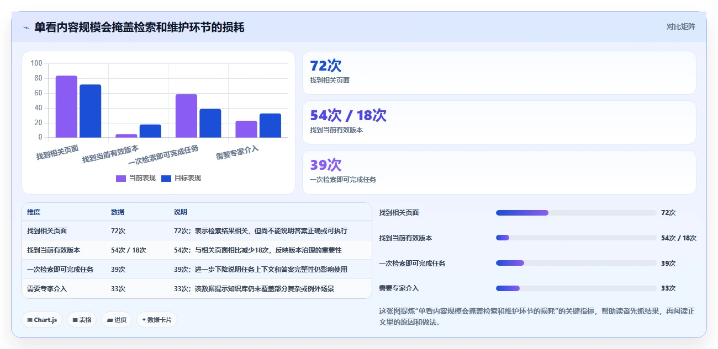
Task: Click the 数据 column header
Action: pyautogui.click(x=118, y=212)
